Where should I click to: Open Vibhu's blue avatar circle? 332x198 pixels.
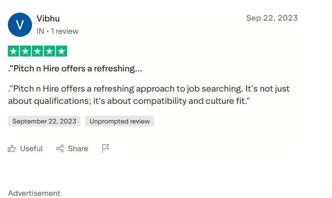click(20, 25)
